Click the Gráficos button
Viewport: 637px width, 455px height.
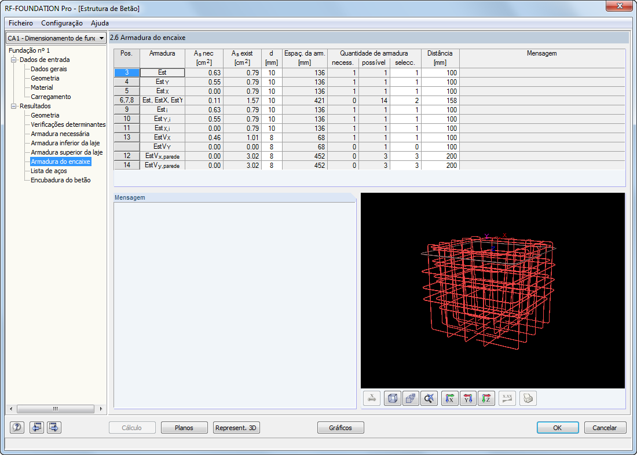[x=341, y=427]
